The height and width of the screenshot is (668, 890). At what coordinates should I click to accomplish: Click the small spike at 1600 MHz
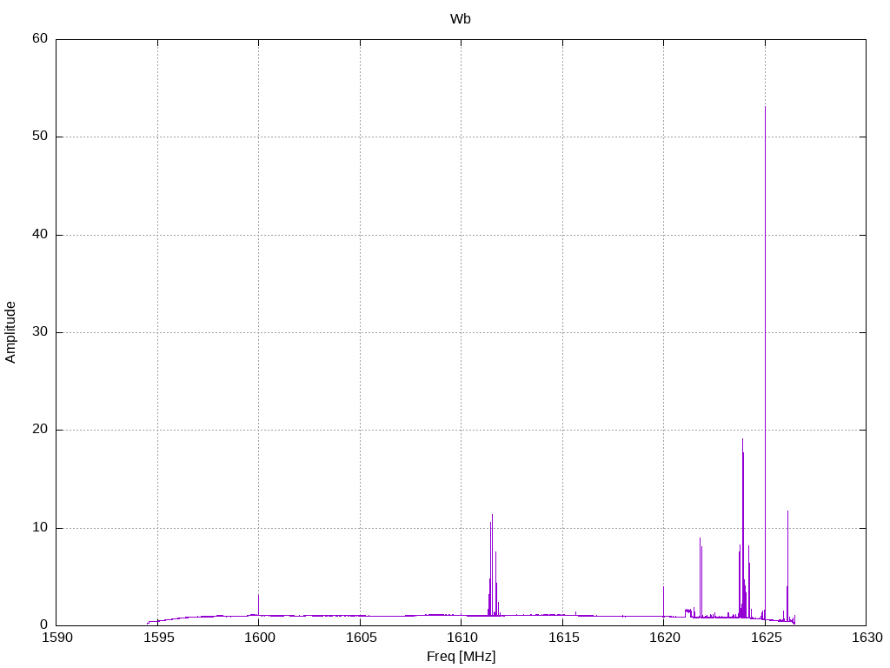click(x=258, y=605)
